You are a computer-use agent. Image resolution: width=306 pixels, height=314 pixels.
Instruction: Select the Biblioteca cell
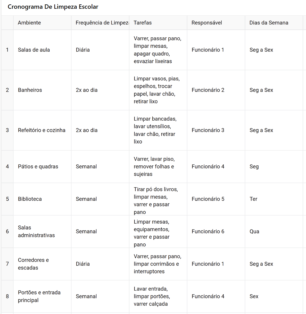tap(42, 199)
